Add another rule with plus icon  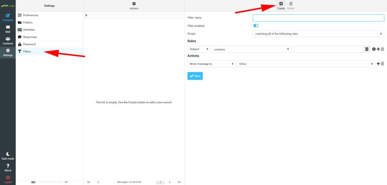click(x=378, y=49)
